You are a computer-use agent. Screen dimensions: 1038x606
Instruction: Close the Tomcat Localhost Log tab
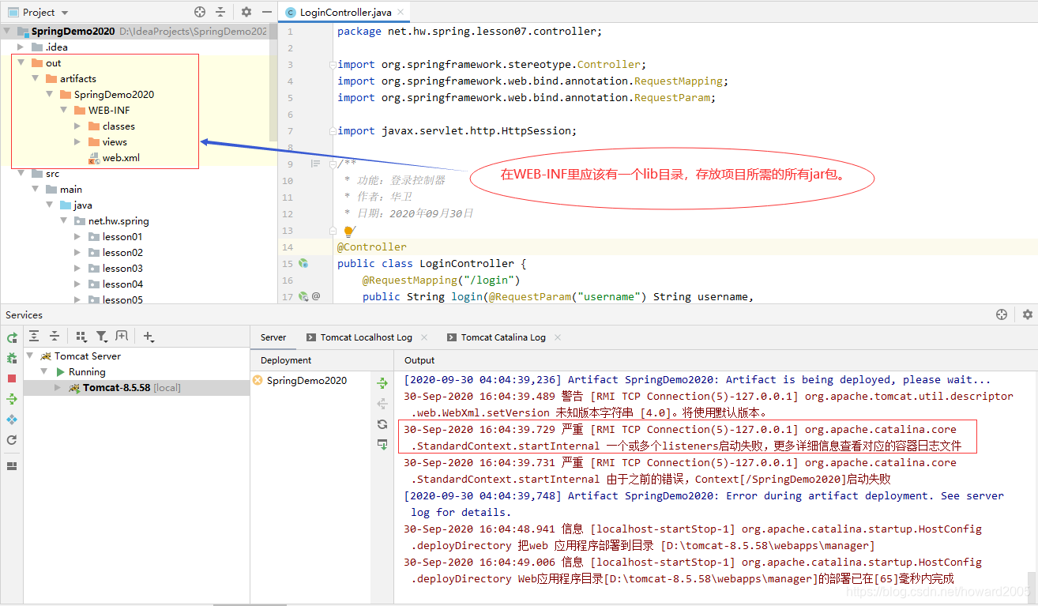(424, 337)
